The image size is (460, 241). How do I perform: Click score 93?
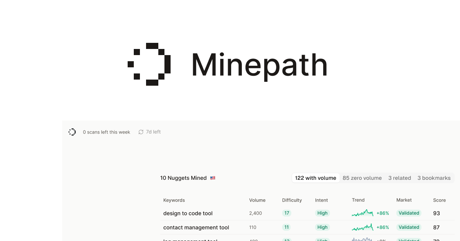[x=437, y=213]
